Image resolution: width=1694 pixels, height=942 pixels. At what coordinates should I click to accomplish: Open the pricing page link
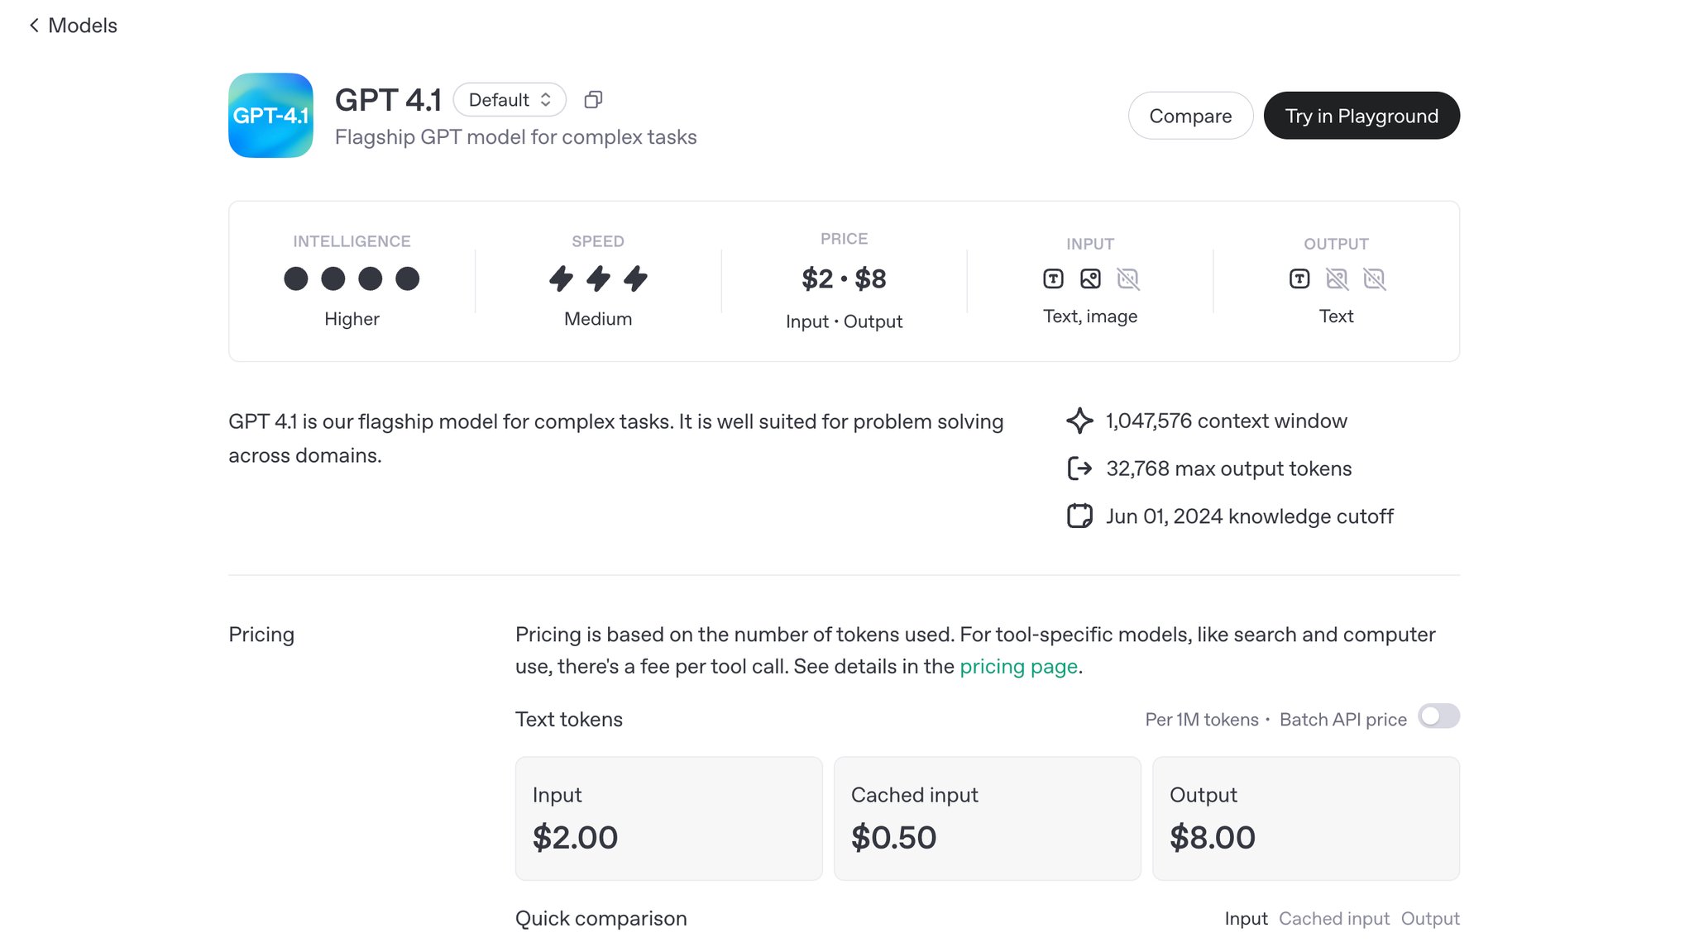(x=1018, y=667)
